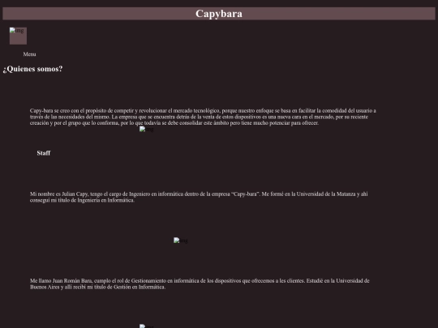
Task: Select the ¿Quienes somos? heading
Action: coord(32,69)
